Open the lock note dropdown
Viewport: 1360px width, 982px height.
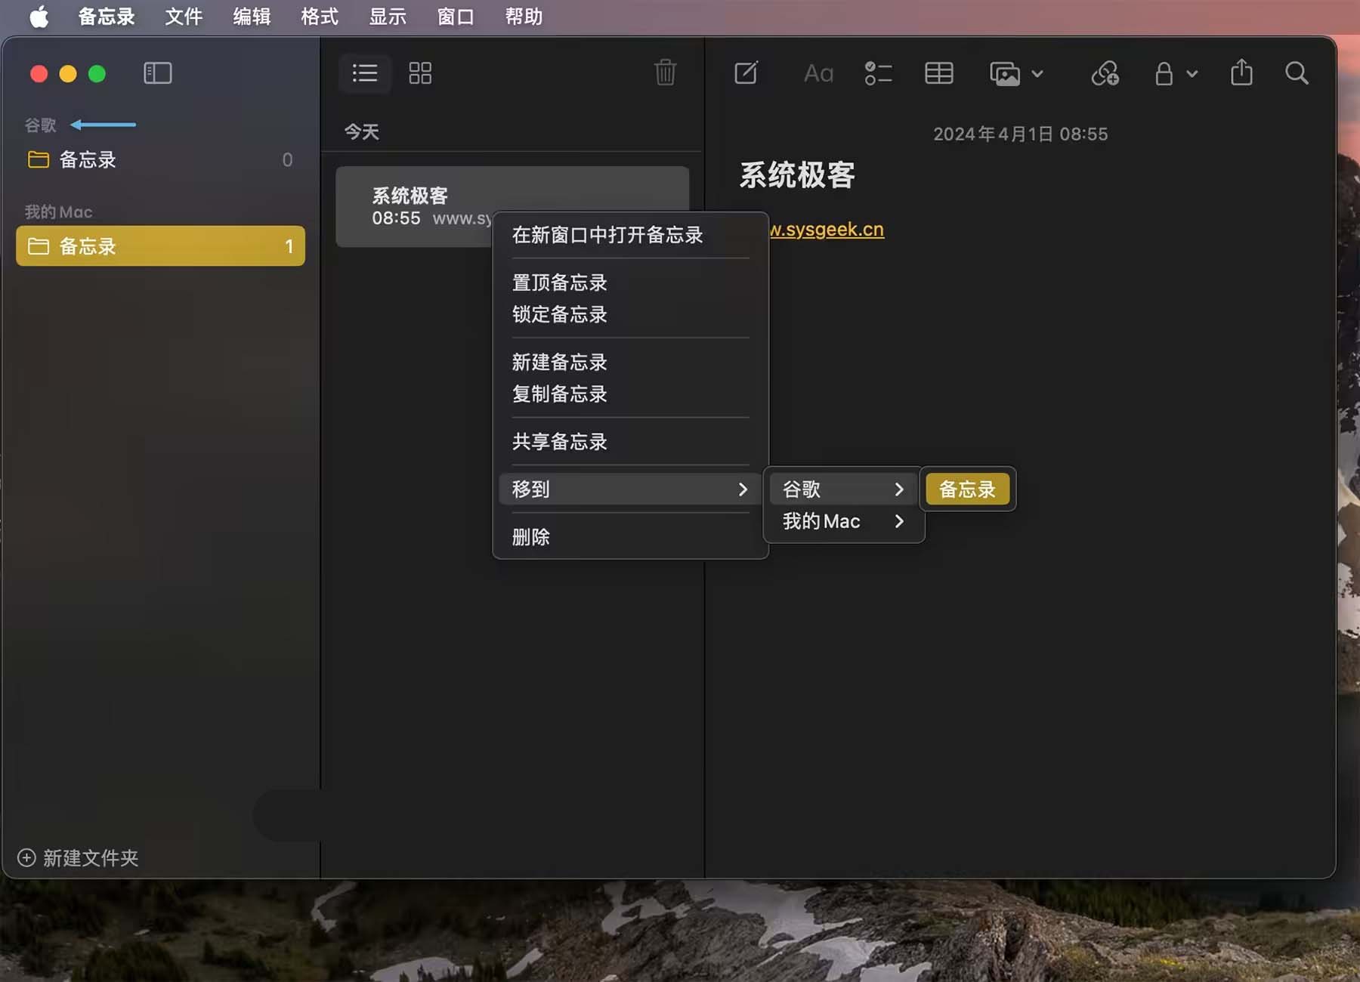click(x=1175, y=73)
